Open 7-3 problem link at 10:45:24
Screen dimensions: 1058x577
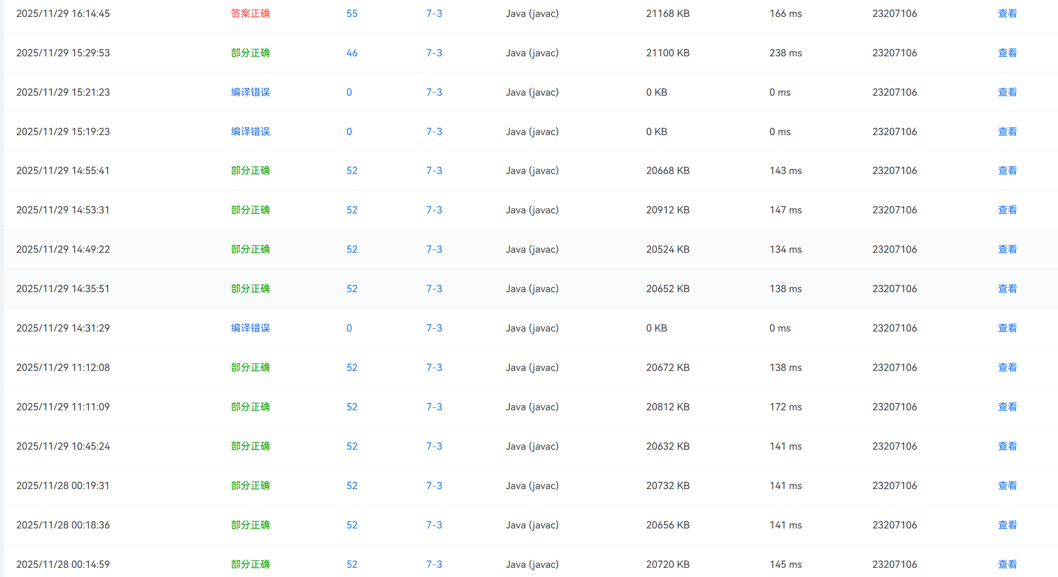tap(434, 446)
